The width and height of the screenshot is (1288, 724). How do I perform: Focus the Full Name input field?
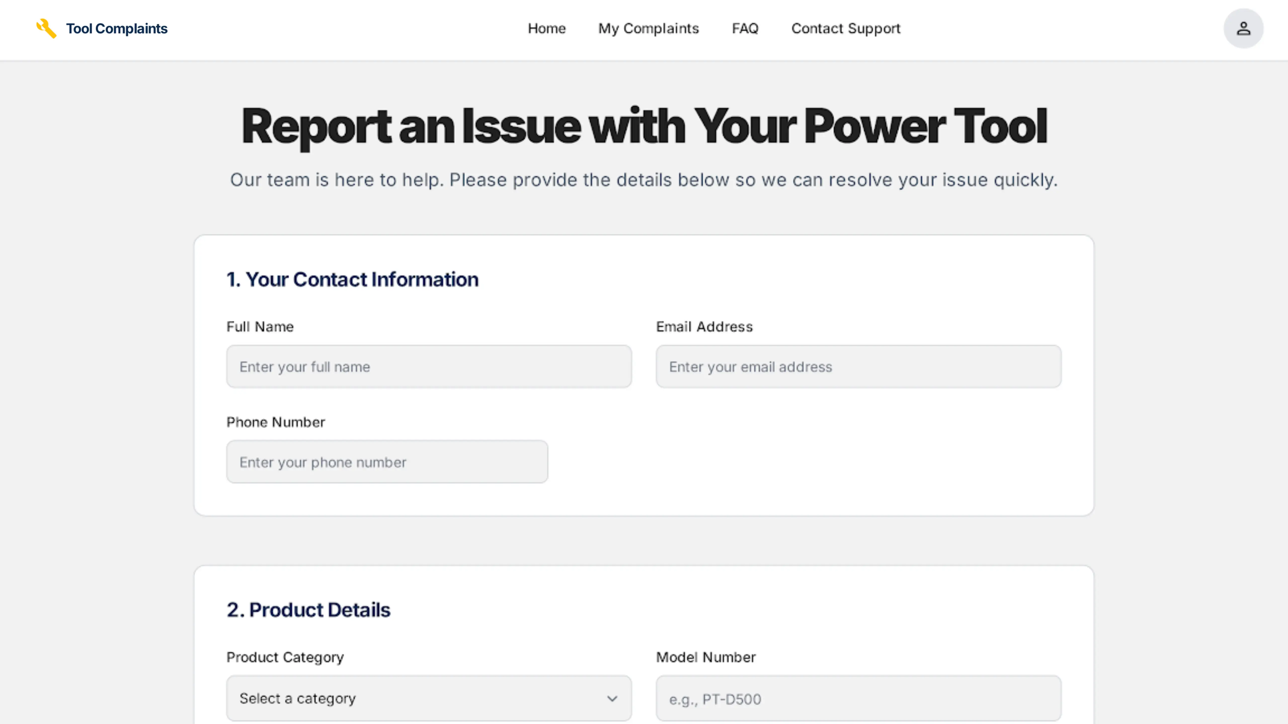point(429,366)
